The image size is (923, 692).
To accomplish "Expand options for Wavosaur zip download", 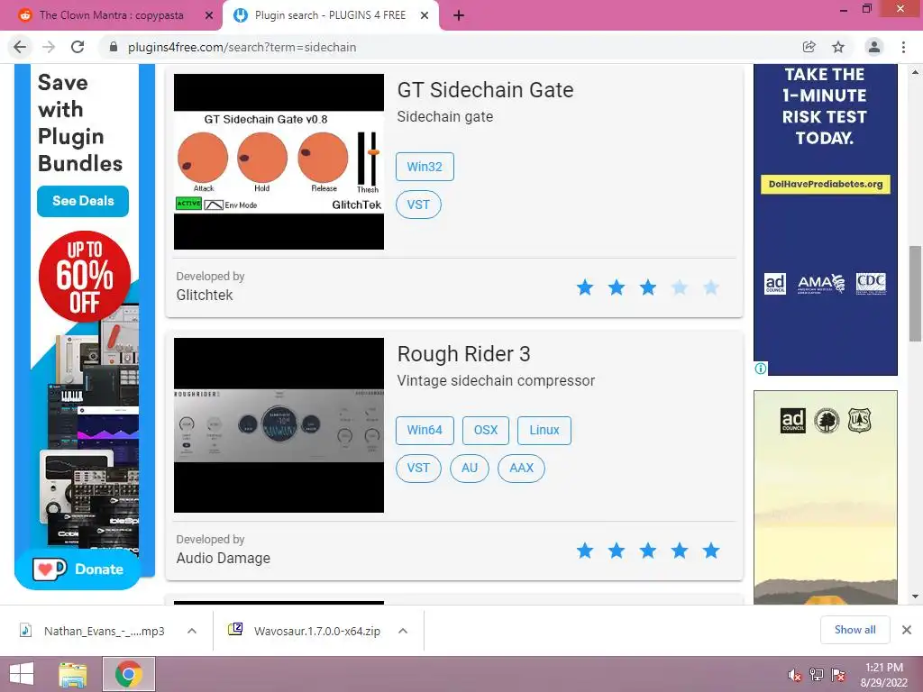I will 403,631.
